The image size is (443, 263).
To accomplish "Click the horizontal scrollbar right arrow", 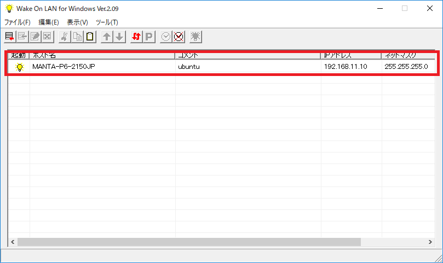I will coord(430,242).
